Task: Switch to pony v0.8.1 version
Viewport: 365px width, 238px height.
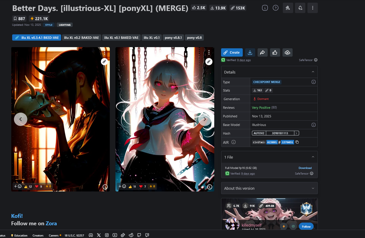Action: [x=173, y=38]
